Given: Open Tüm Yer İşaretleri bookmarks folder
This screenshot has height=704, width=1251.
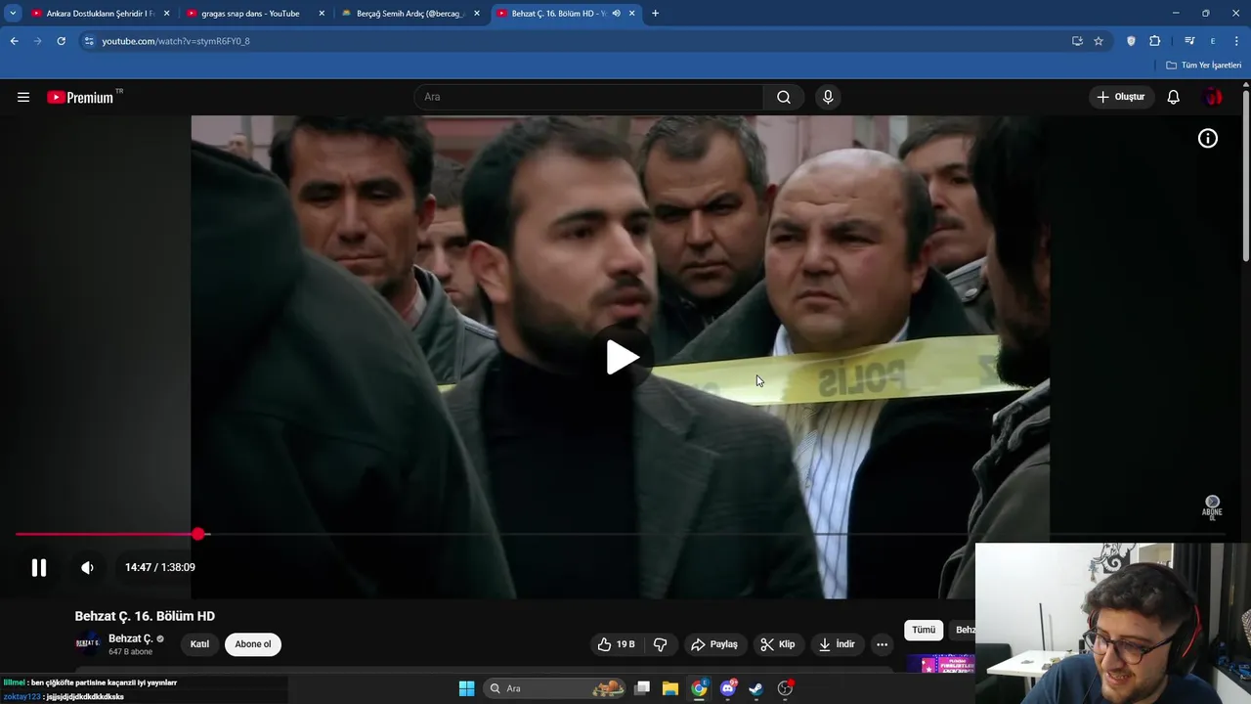Looking at the screenshot, I should [x=1204, y=66].
